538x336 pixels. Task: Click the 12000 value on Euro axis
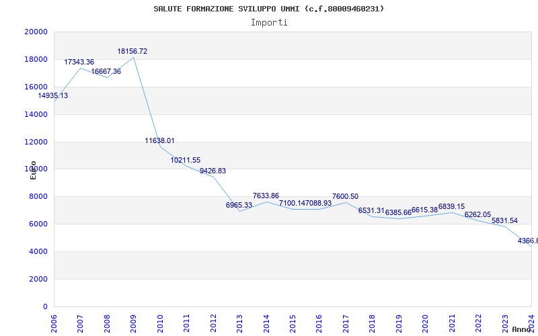point(36,142)
